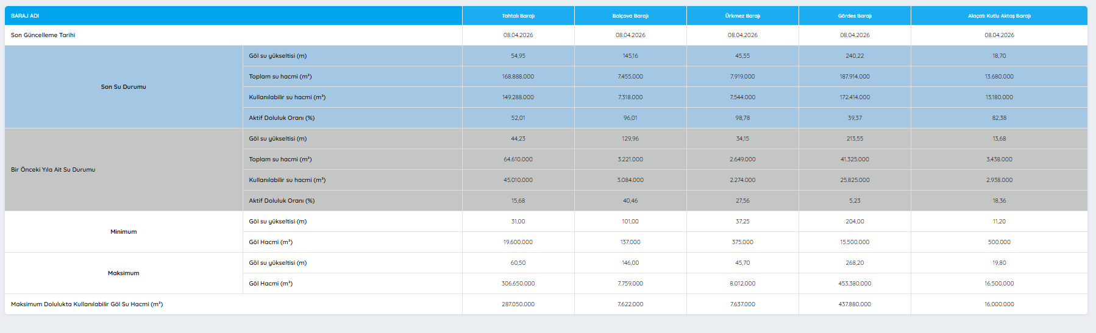The width and height of the screenshot is (1096, 333).
Task: Click the Bir Önceki Yıla Ait Su Durumu cell
Action: (53, 170)
